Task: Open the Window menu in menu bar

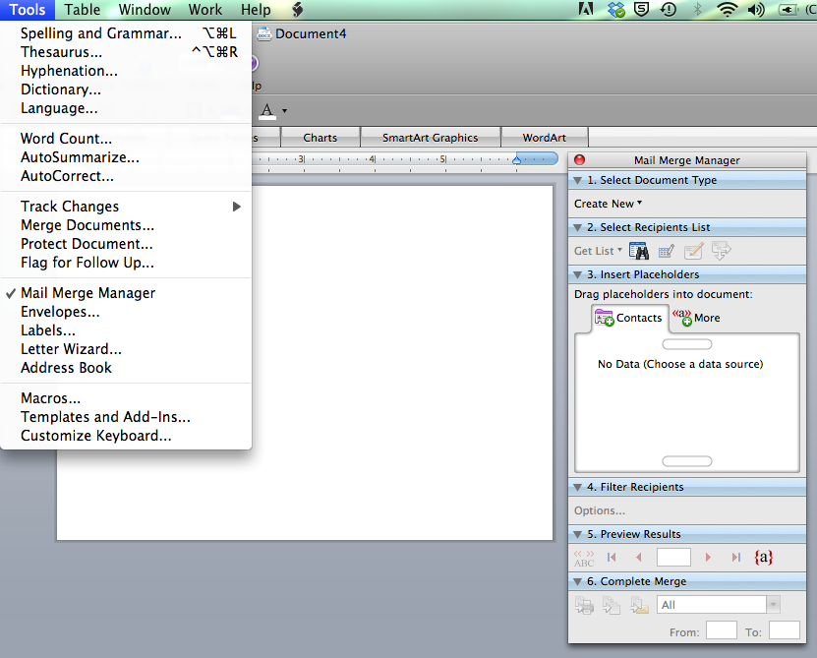Action: [x=145, y=10]
